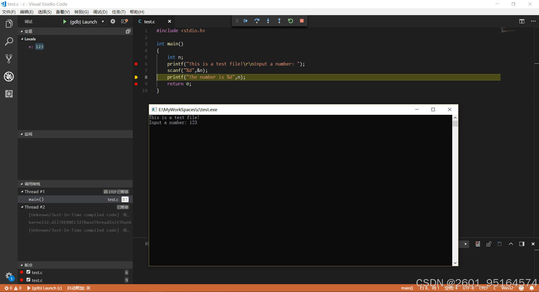Open the View menu

[63, 12]
